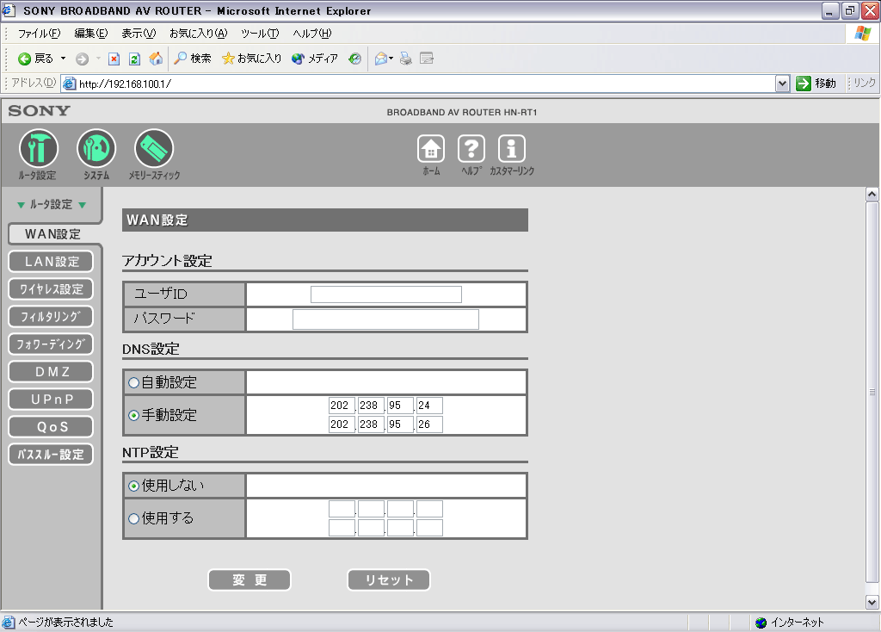Screen dimensions: 881x632
Task: Open the 編集(E) menu
Action: 91,34
